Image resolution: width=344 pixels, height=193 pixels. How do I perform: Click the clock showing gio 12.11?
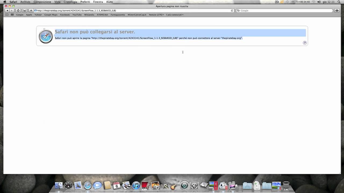coord(328,2)
